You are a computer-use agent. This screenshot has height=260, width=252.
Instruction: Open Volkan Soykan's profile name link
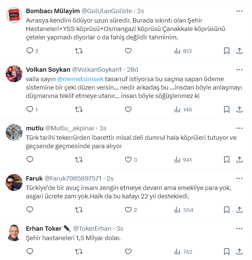click(48, 70)
